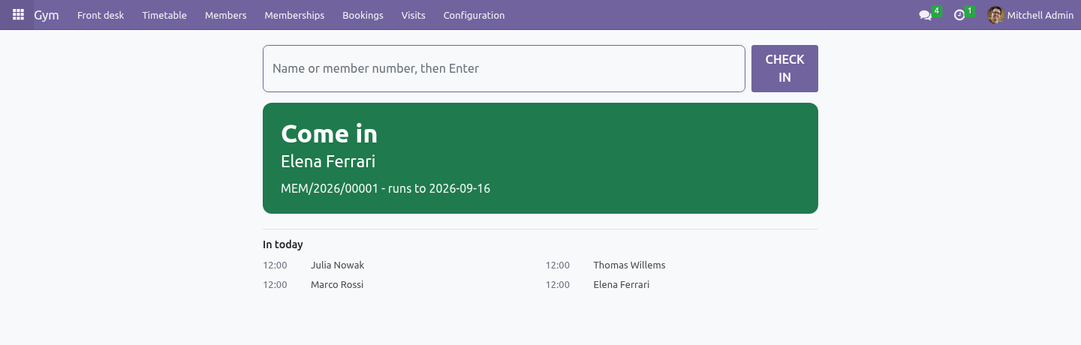Select Marco Rossi in today's list

pyautogui.click(x=337, y=285)
